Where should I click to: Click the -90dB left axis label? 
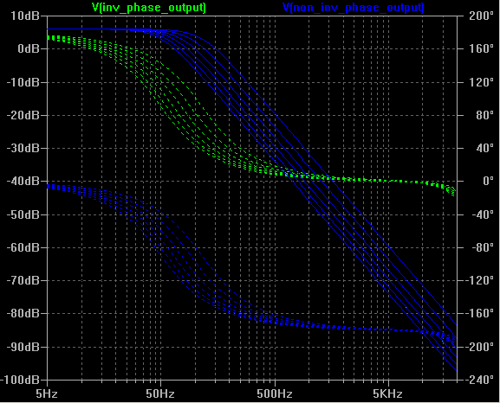[23, 347]
